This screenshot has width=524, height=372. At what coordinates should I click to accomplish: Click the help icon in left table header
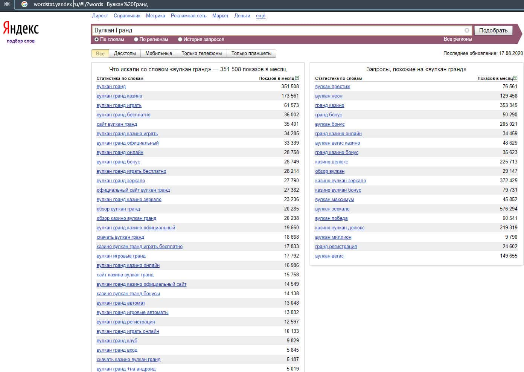coord(297,78)
